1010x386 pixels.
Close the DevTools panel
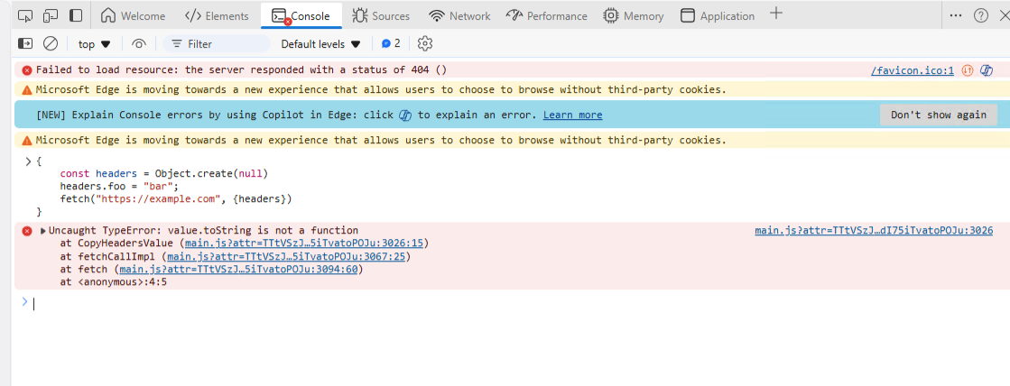tap(1003, 15)
